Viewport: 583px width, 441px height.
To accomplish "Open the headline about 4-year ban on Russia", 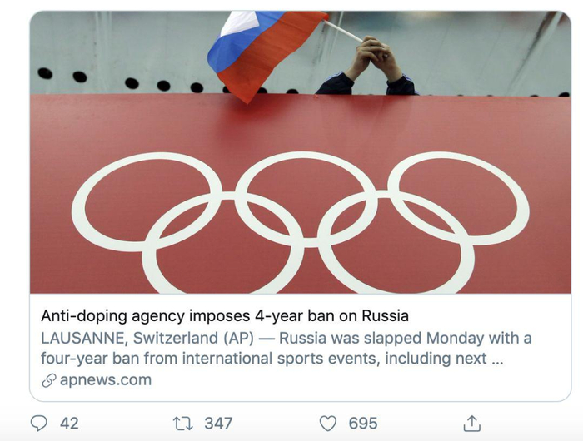I will point(225,316).
